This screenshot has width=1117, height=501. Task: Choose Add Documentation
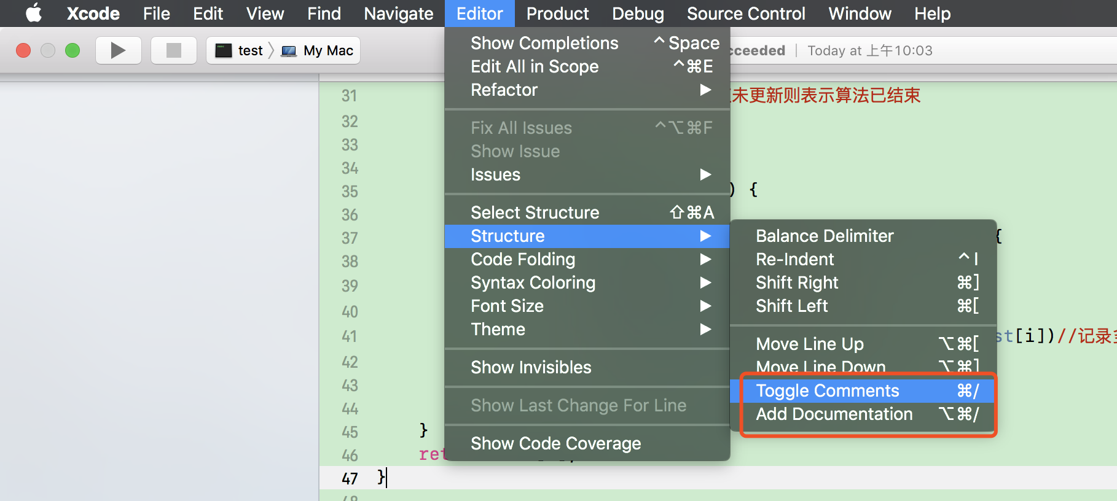pos(863,414)
